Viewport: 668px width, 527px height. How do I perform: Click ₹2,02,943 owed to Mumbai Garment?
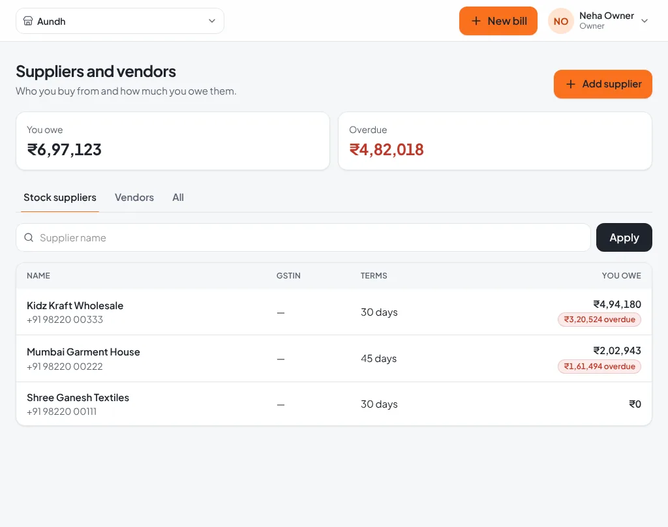617,351
